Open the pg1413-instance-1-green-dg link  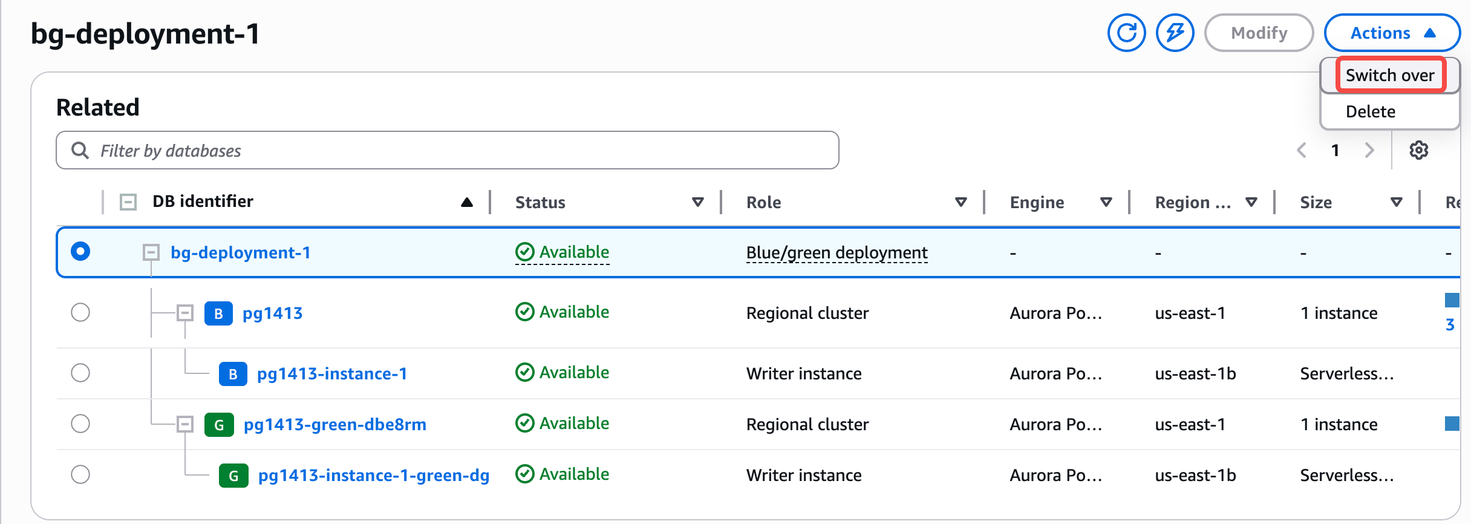coord(373,476)
